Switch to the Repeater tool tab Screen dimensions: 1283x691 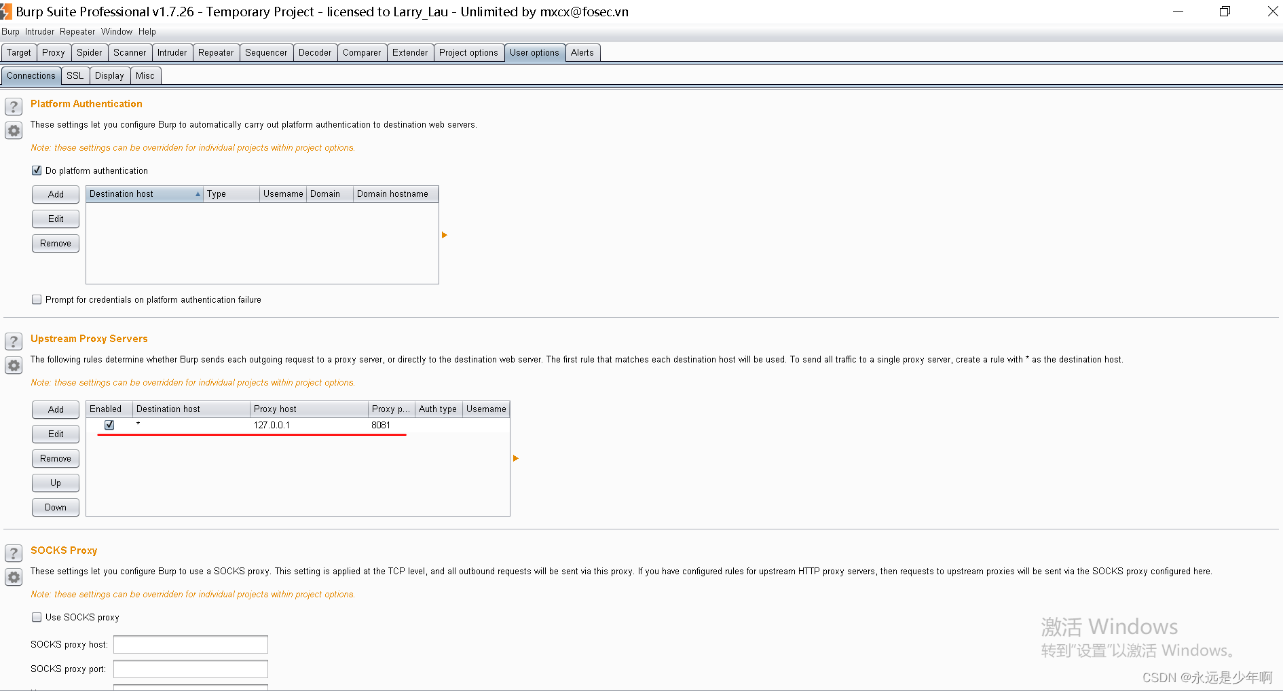tap(216, 52)
